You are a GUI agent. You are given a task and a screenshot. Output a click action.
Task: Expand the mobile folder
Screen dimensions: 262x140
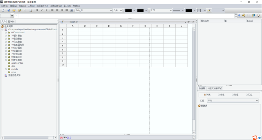pyautogui.click(x=6, y=69)
